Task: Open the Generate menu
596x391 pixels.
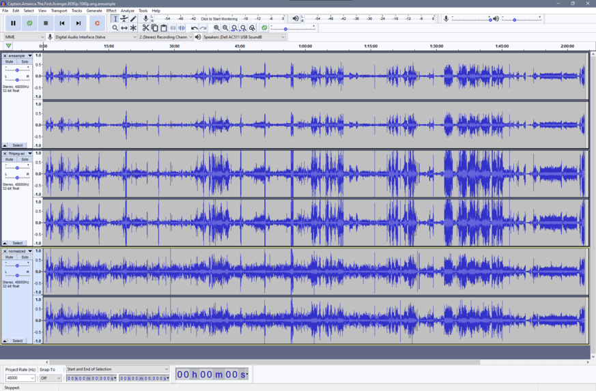Action: click(94, 11)
